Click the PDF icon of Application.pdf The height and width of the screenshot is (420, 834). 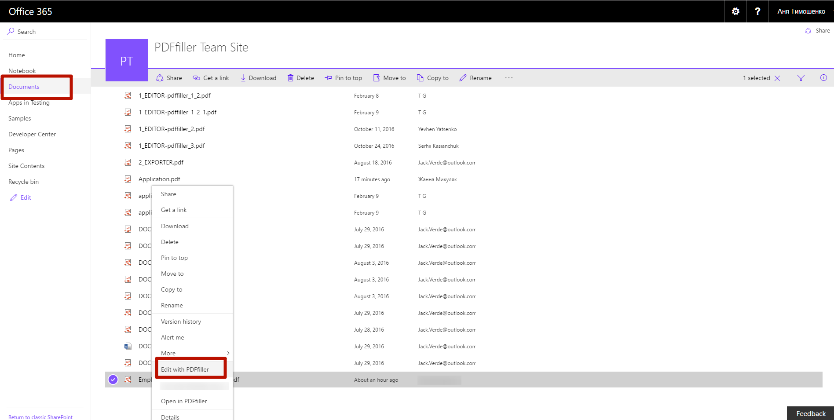click(x=128, y=179)
